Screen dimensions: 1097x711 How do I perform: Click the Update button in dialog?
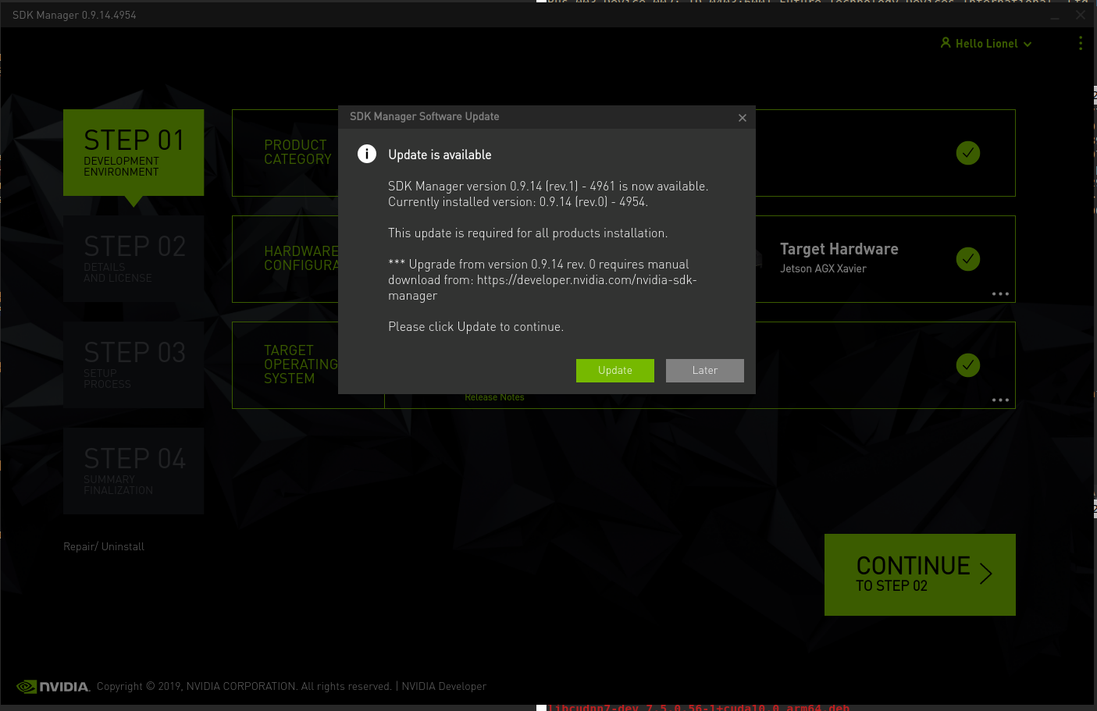click(x=614, y=371)
